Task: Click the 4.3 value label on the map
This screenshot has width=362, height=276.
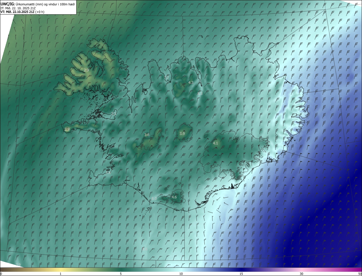Action: click(x=191, y=82)
